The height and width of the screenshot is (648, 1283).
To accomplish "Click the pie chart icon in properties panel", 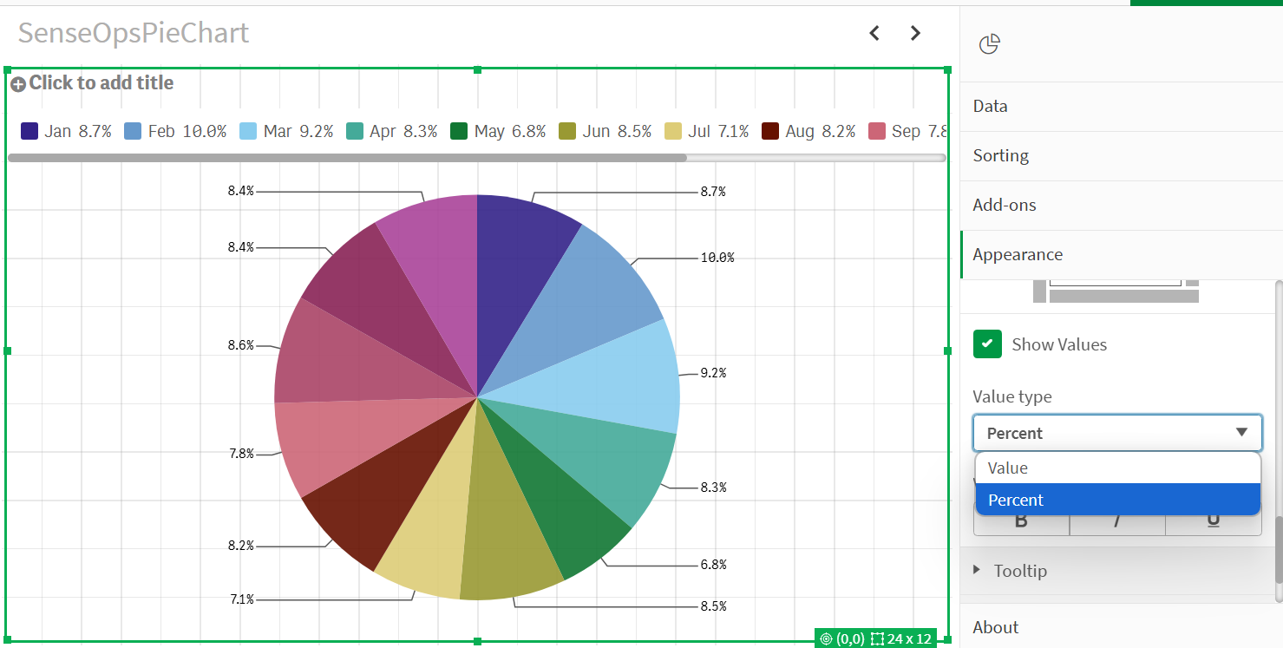I will coord(989,44).
